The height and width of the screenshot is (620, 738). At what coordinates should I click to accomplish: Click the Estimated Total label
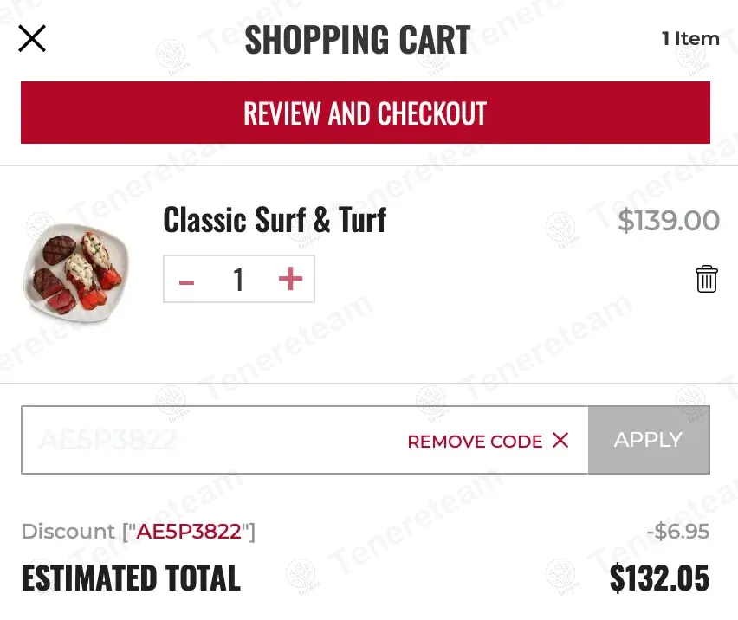point(131,578)
